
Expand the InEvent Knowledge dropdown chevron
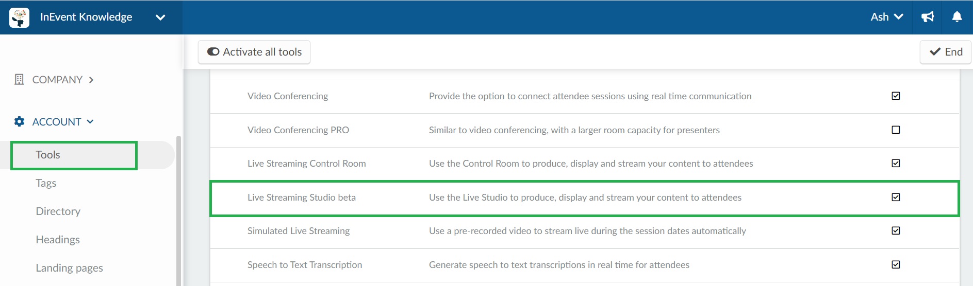(160, 17)
